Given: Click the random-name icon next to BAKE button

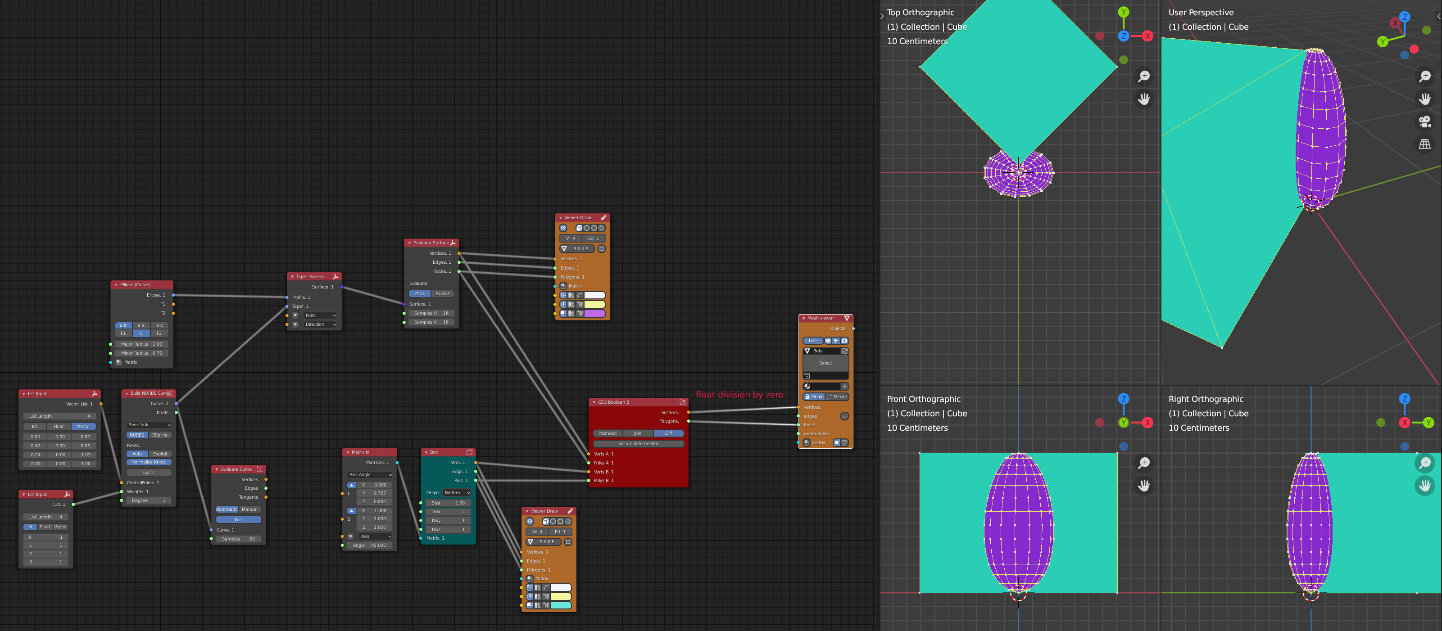Looking at the screenshot, I should (602, 249).
